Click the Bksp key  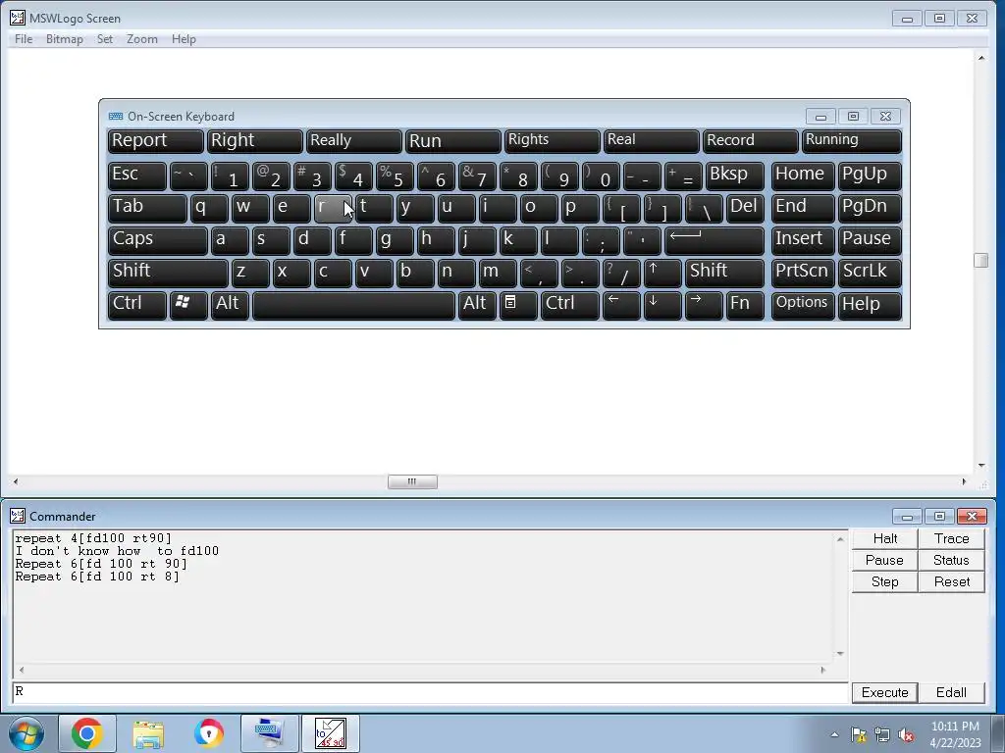[735, 176]
